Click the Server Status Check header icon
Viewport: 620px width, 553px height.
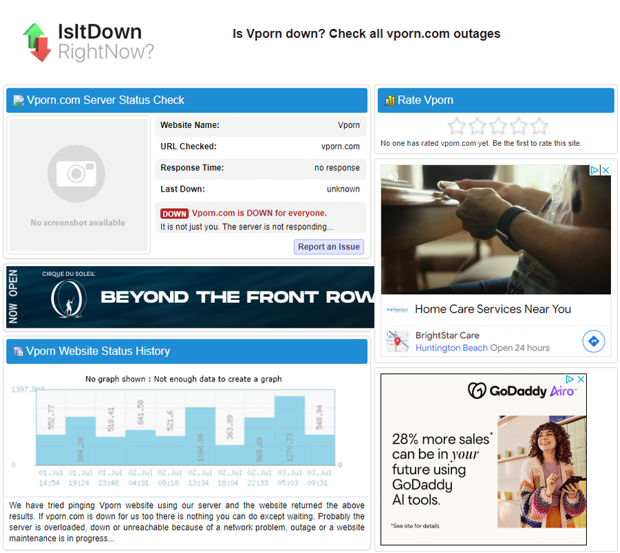pyautogui.click(x=19, y=100)
